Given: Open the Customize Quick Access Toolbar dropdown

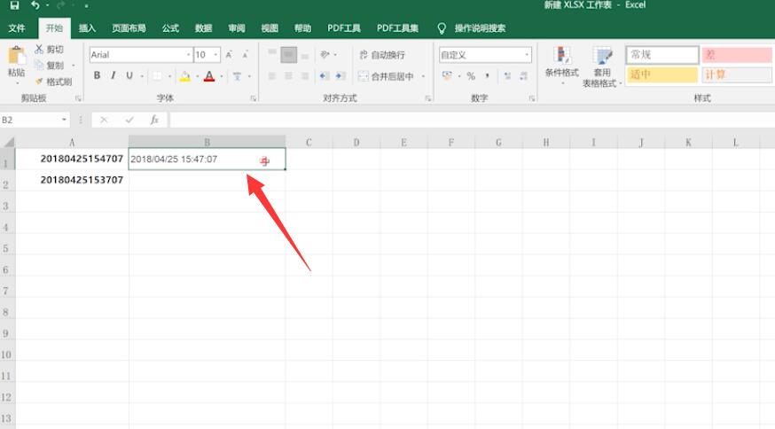Looking at the screenshot, I should pyautogui.click(x=86, y=6).
